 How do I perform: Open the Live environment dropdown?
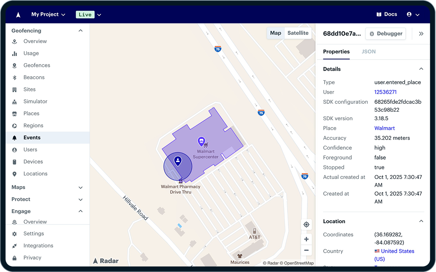(88, 14)
